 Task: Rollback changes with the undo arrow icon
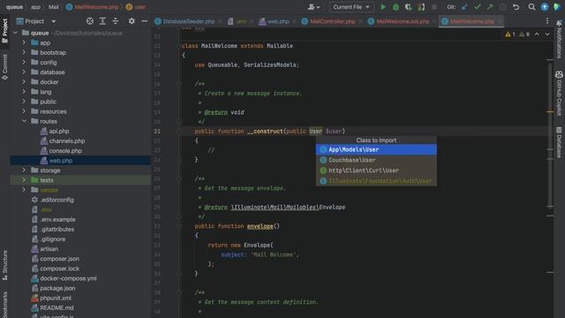516,7
